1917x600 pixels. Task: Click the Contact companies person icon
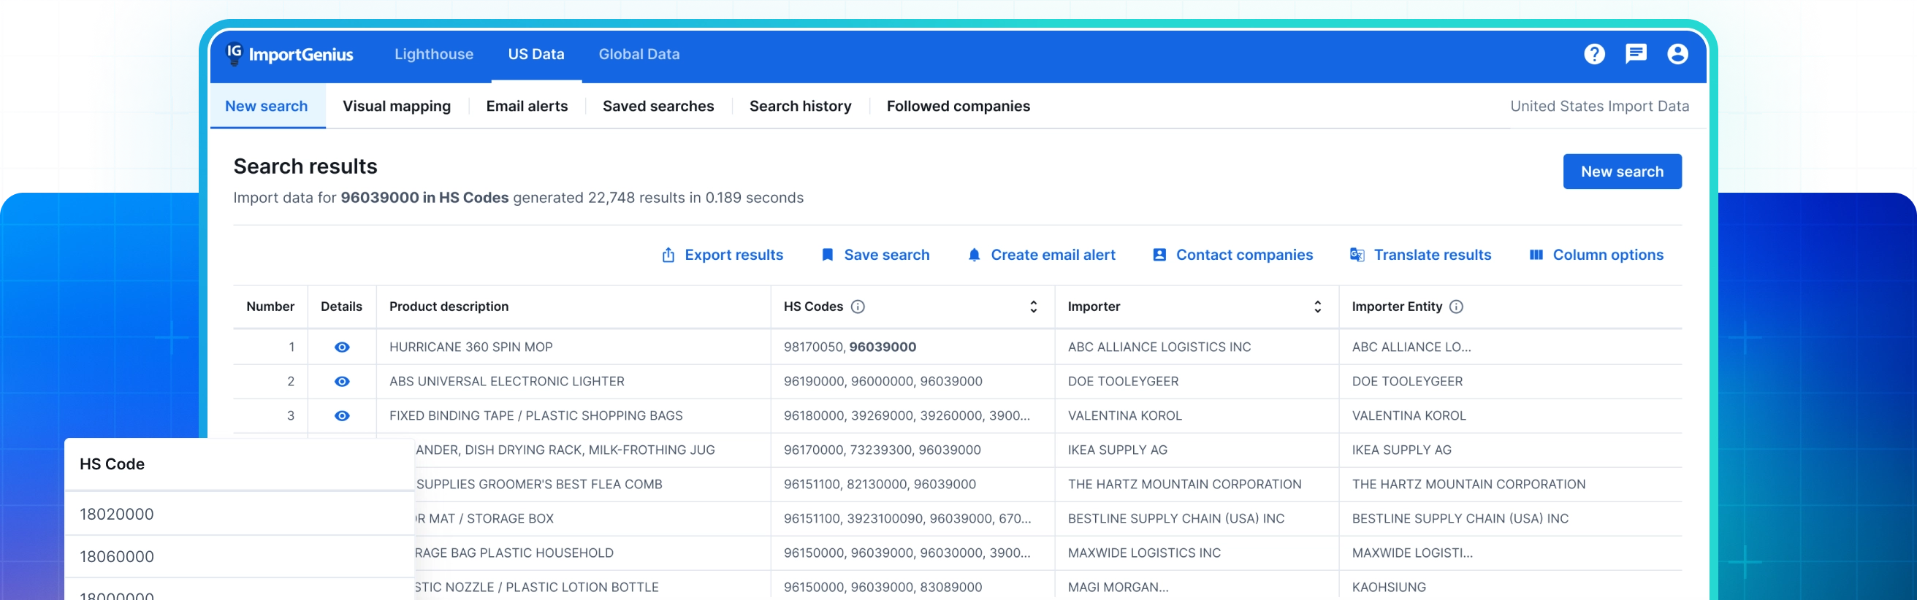(x=1159, y=255)
